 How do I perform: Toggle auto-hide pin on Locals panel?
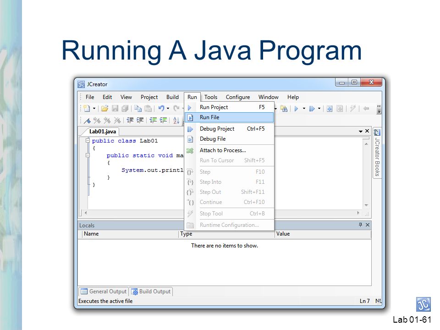(x=361, y=225)
